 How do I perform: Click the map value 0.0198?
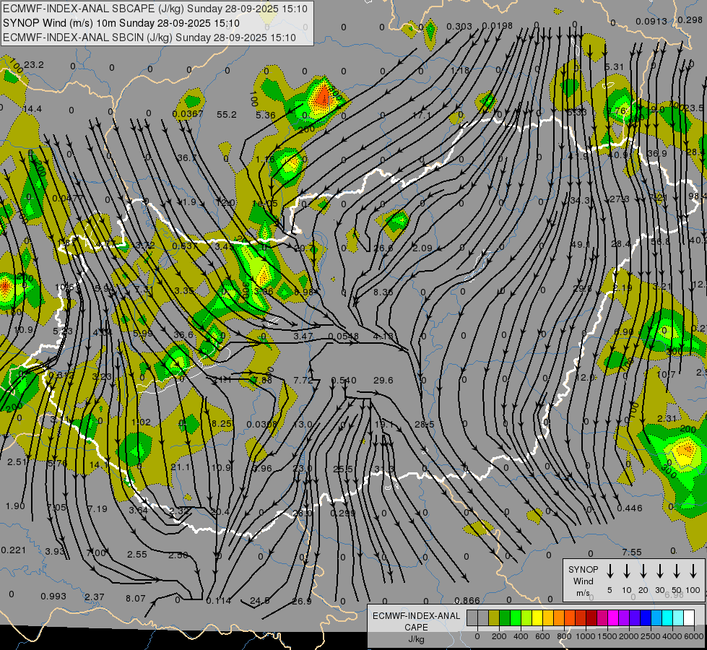[x=498, y=26]
